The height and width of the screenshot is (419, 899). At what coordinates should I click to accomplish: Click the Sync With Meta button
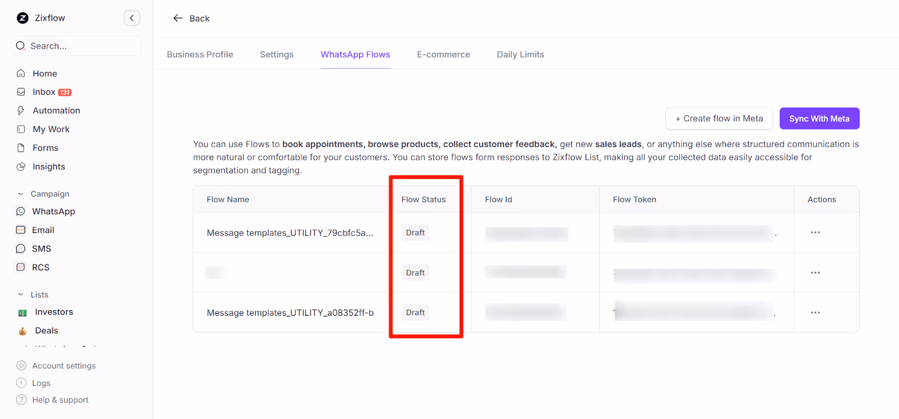point(819,118)
